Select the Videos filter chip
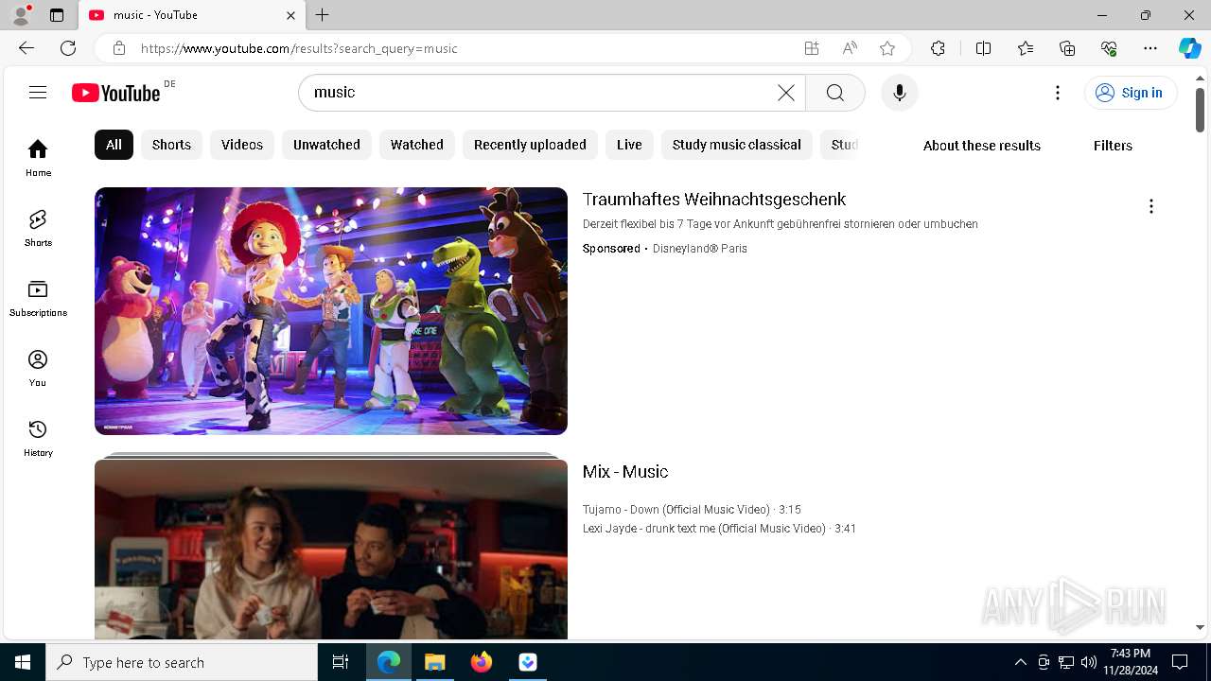This screenshot has width=1211, height=681. point(242,145)
